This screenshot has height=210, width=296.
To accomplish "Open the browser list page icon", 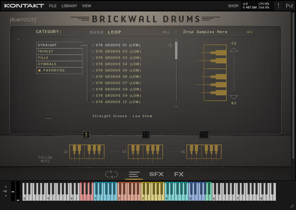I will pos(134,174).
